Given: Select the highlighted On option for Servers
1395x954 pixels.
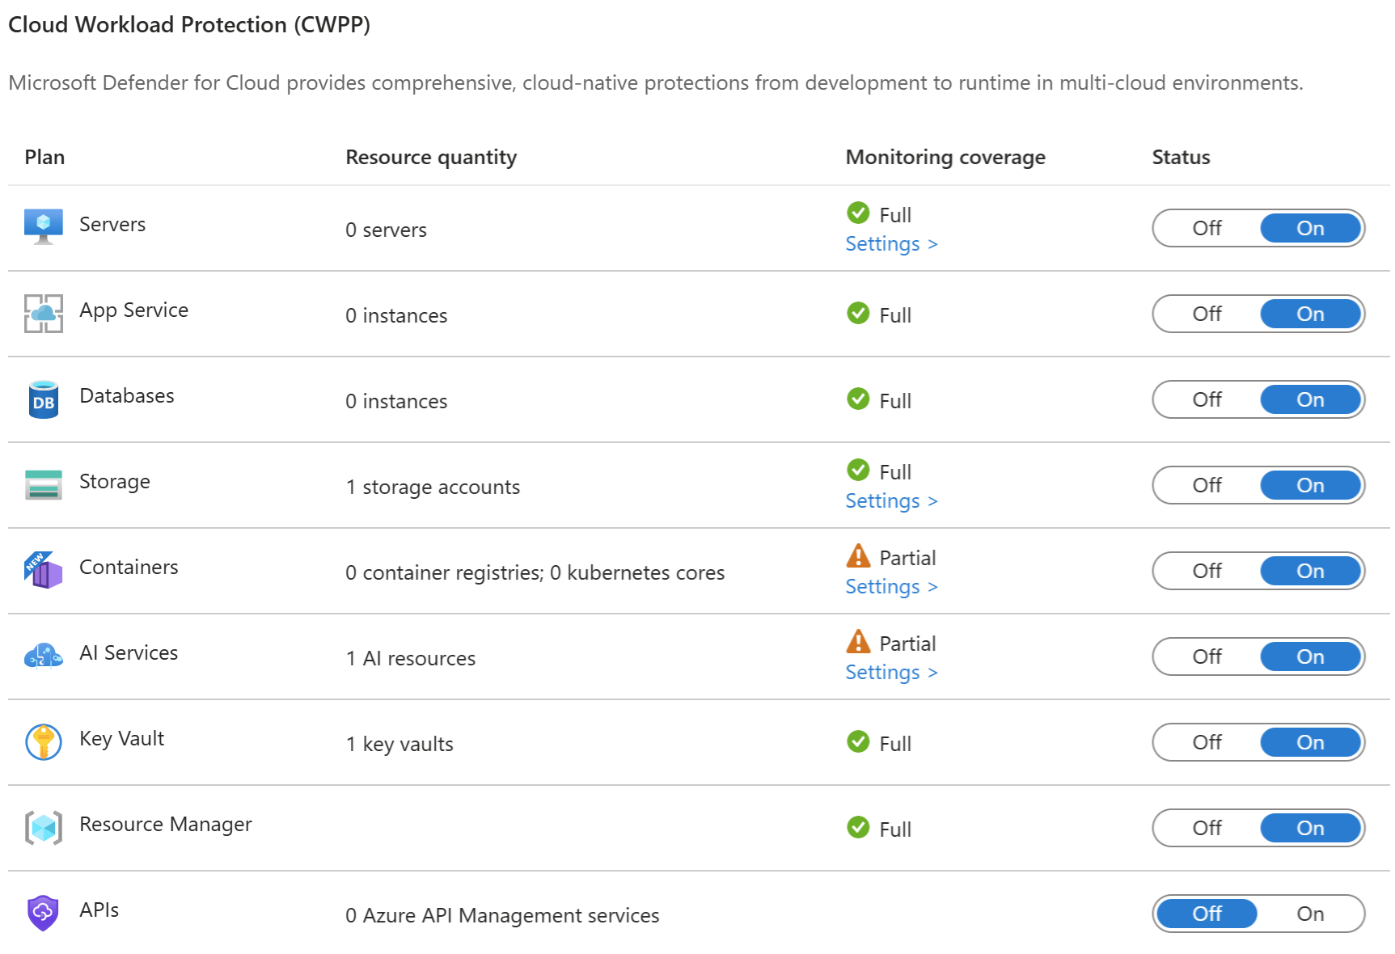Looking at the screenshot, I should (1310, 228).
